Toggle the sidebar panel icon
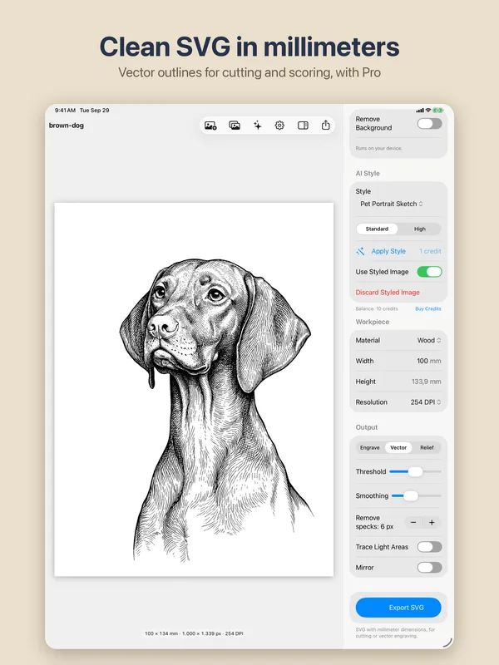 303,126
